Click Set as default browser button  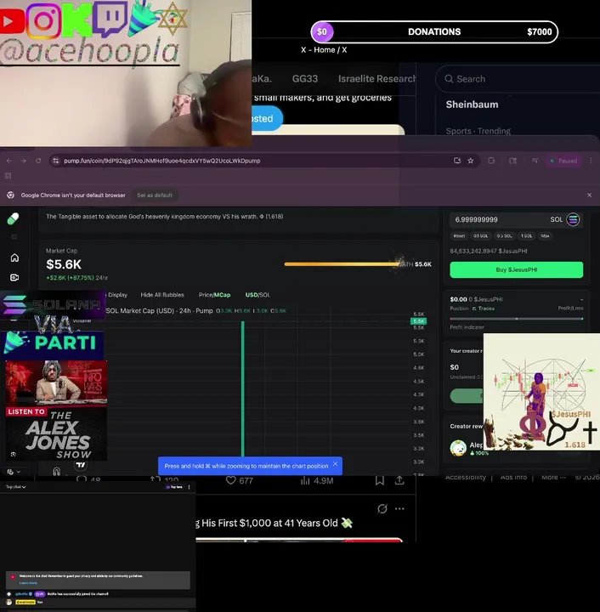155,195
